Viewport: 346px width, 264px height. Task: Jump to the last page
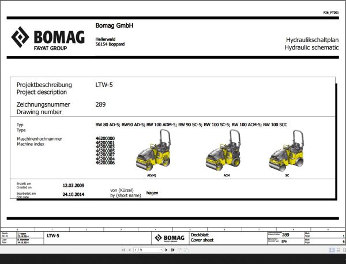pos(173,250)
